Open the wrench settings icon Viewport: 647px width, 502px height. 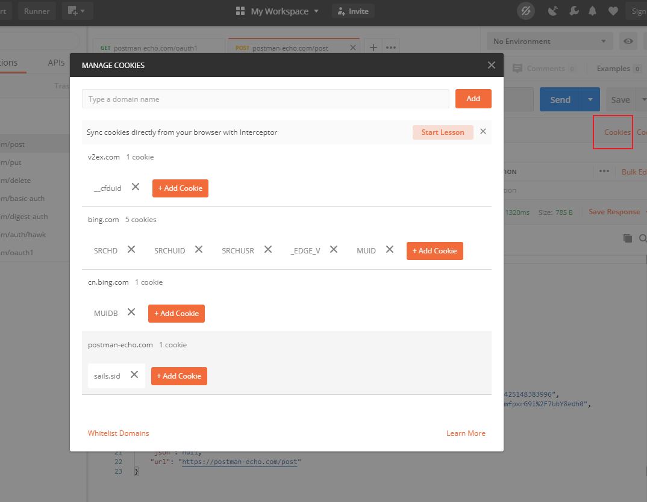point(574,11)
